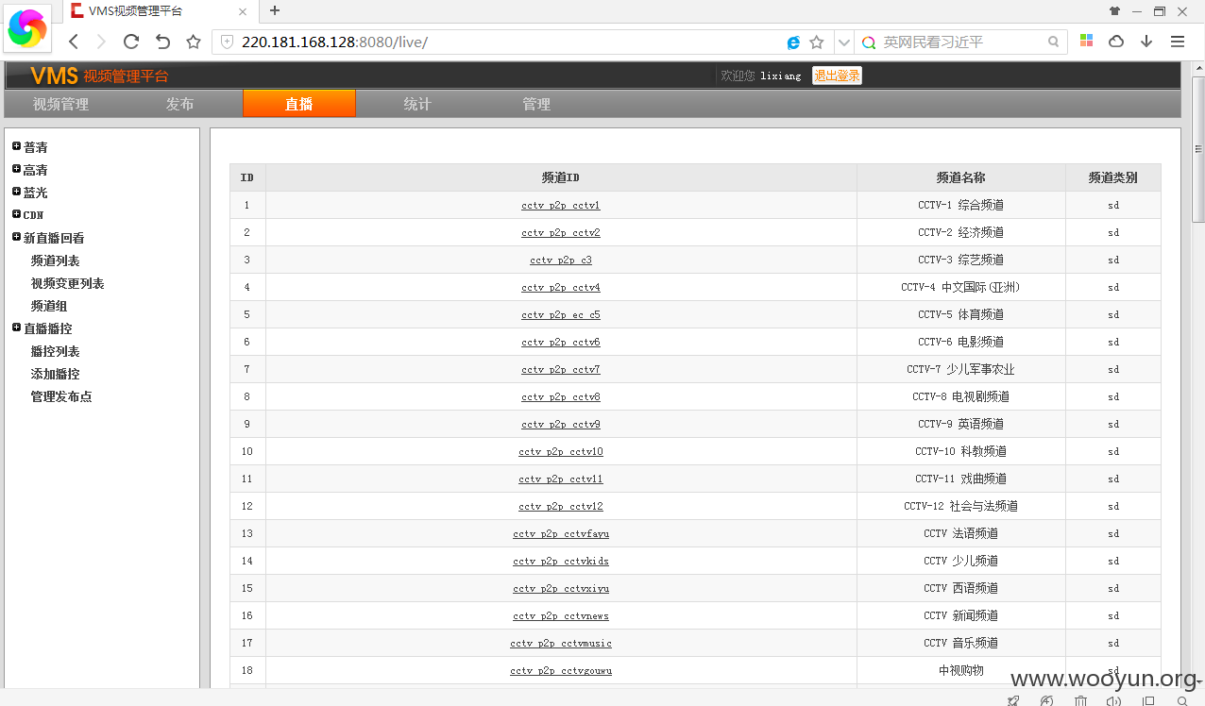Screen dimensions: 1205x706
Task: Open downloads with the down arrow icon
Action: pyautogui.click(x=1146, y=42)
